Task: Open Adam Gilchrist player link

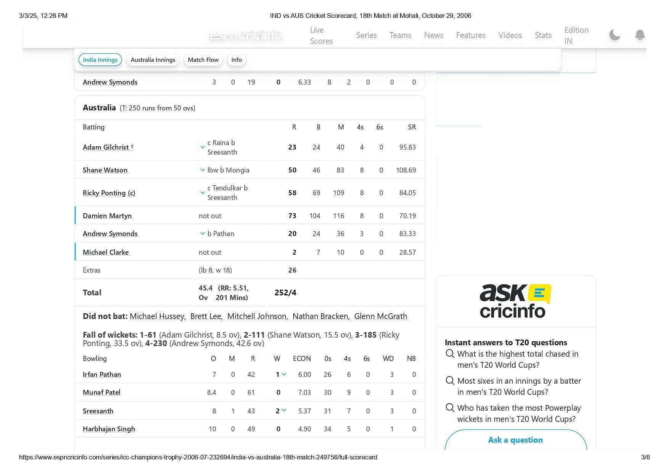Action: pos(108,147)
